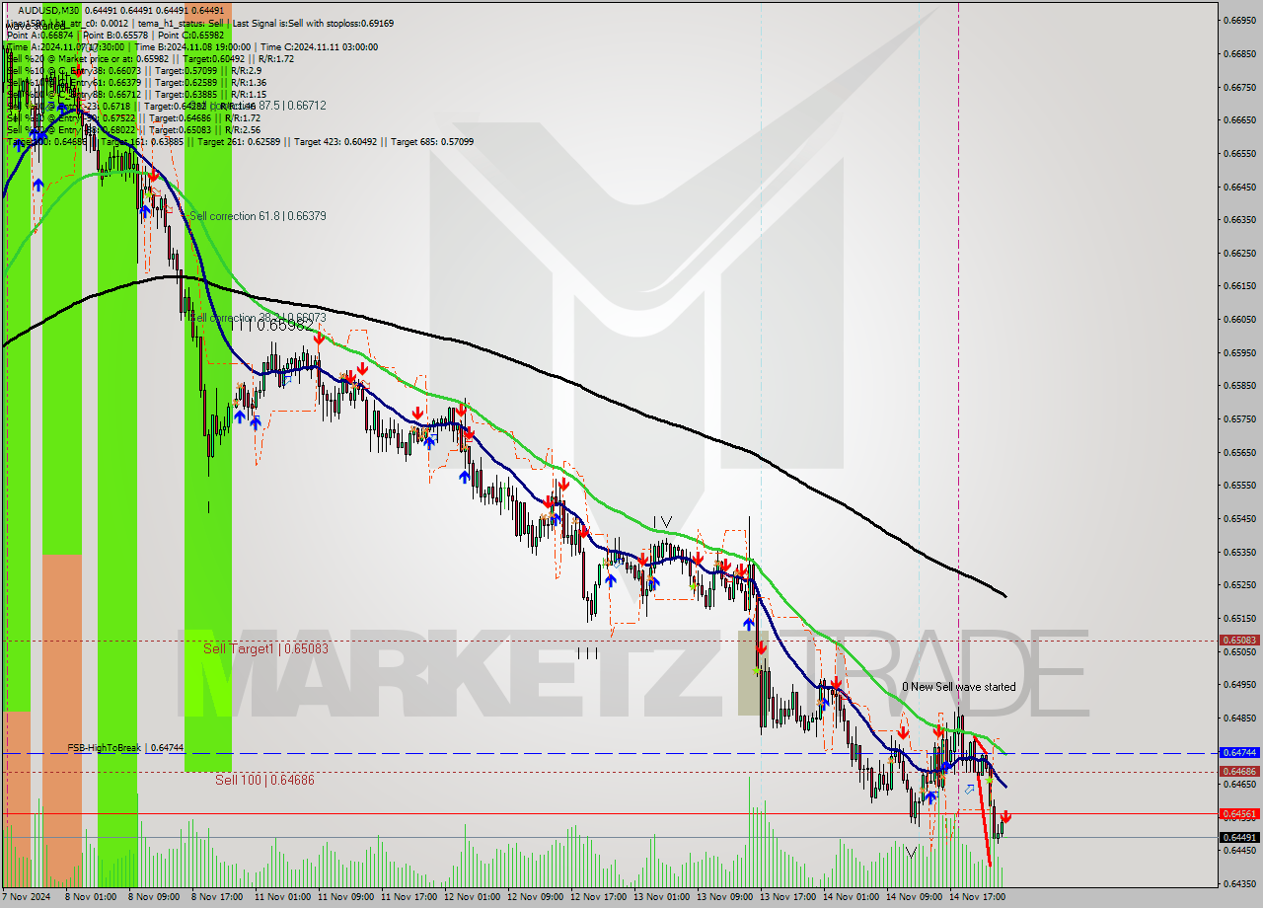Click the 'I I I' wave count label
This screenshot has height=908, width=1263.
pyautogui.click(x=587, y=652)
